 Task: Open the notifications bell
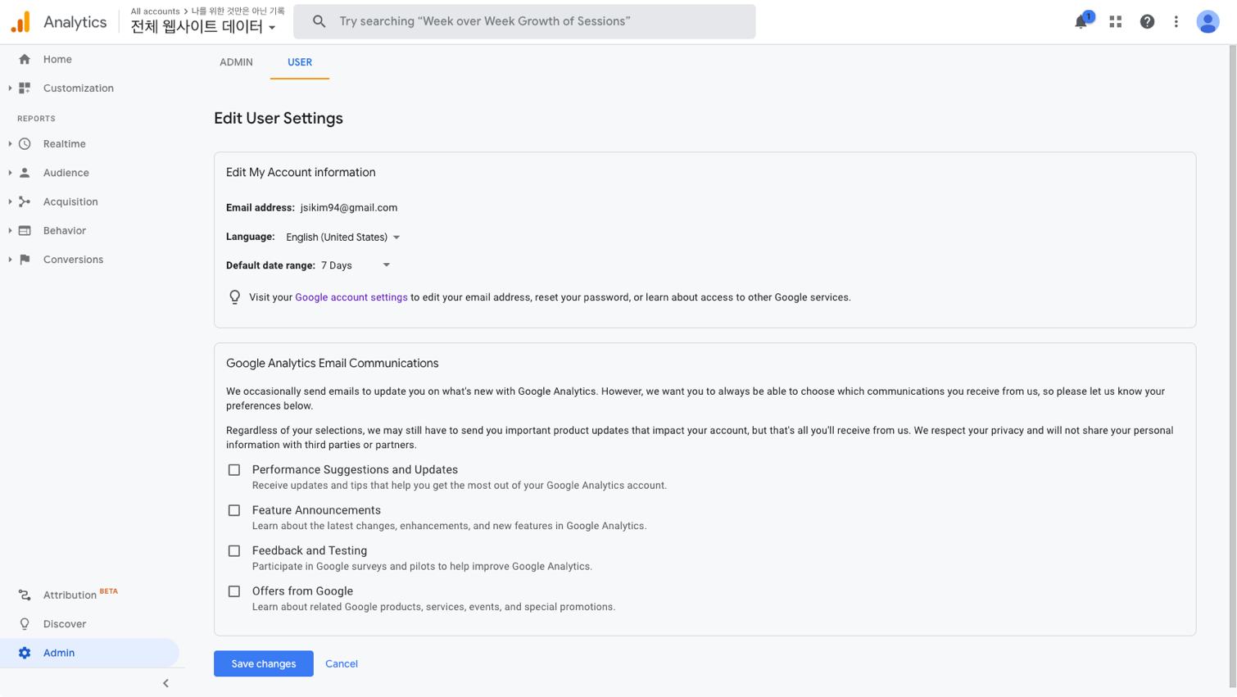[x=1081, y=22]
